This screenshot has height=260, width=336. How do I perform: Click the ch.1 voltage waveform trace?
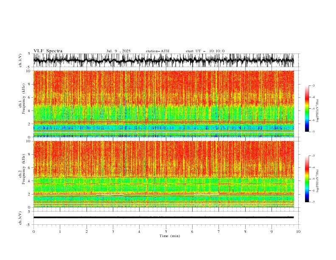(x=163, y=60)
